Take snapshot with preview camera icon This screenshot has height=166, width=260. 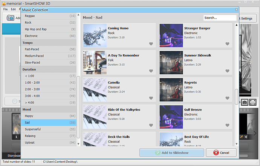[245, 102]
